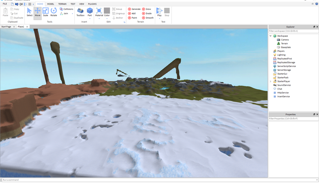Insert a new Part
Image resolution: width=319 pixels, height=188 pixels.
coord(90,12)
